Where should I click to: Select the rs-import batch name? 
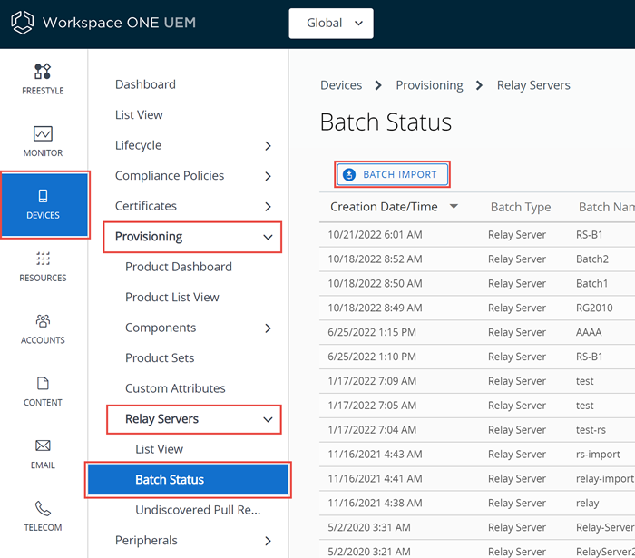point(598,455)
